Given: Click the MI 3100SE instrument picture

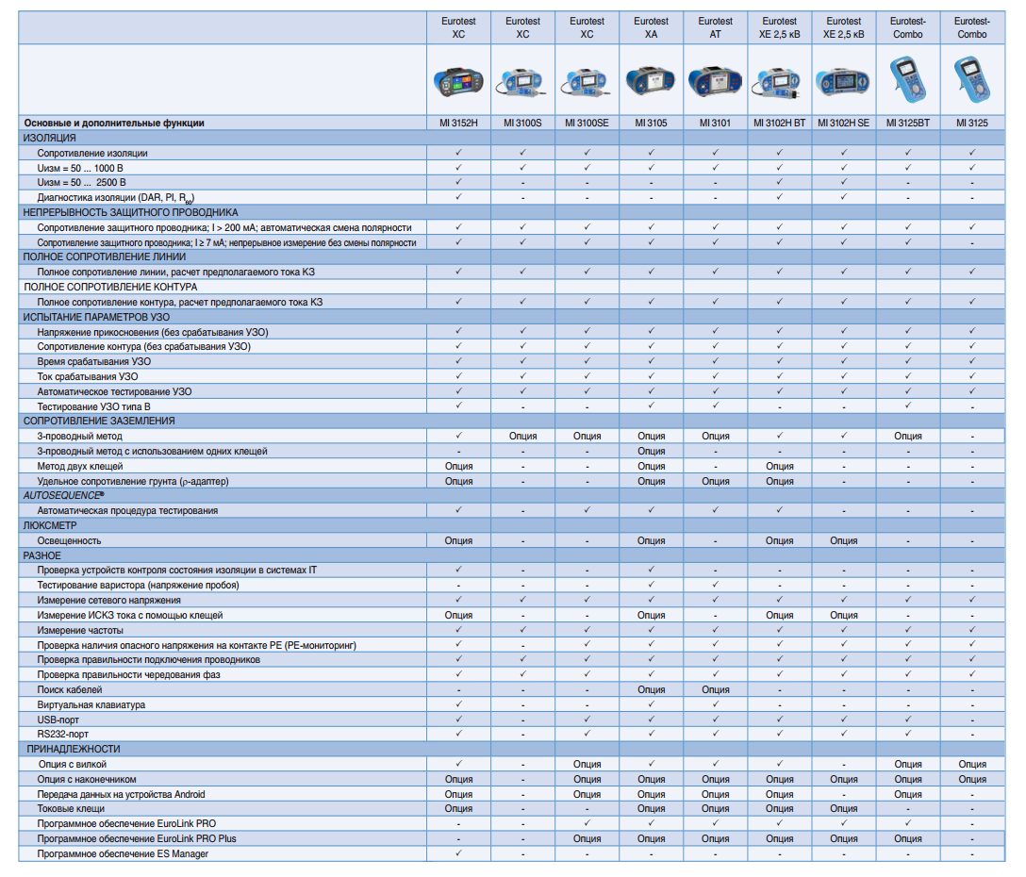Looking at the screenshot, I should 586,83.
